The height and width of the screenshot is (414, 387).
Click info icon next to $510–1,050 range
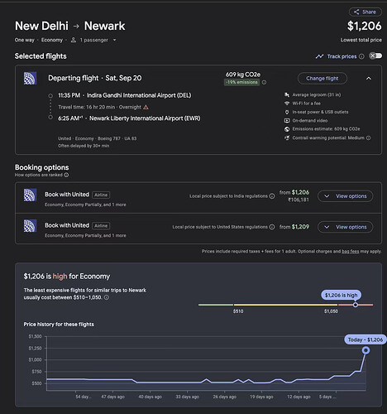pos(107,297)
